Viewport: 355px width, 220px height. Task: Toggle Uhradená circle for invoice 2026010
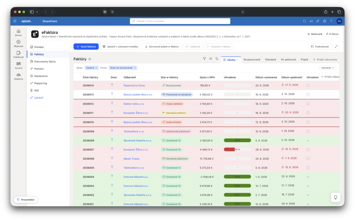tap(308, 122)
